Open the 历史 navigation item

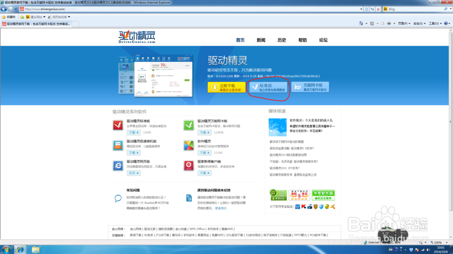tap(282, 40)
